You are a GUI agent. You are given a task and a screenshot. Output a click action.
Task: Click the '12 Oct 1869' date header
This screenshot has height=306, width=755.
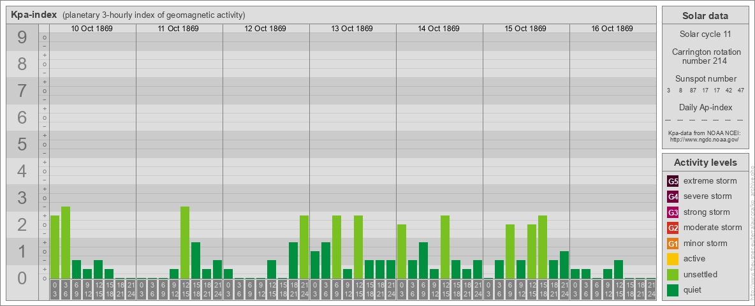[265, 29]
